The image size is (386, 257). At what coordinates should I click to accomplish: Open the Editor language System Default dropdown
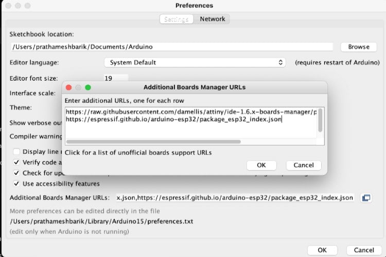[195, 62]
